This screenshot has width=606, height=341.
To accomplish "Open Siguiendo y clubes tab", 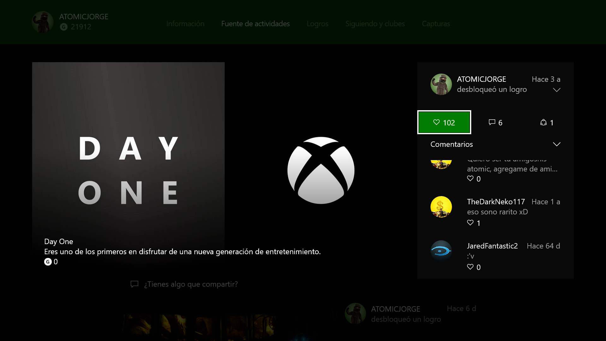I will tap(375, 24).
